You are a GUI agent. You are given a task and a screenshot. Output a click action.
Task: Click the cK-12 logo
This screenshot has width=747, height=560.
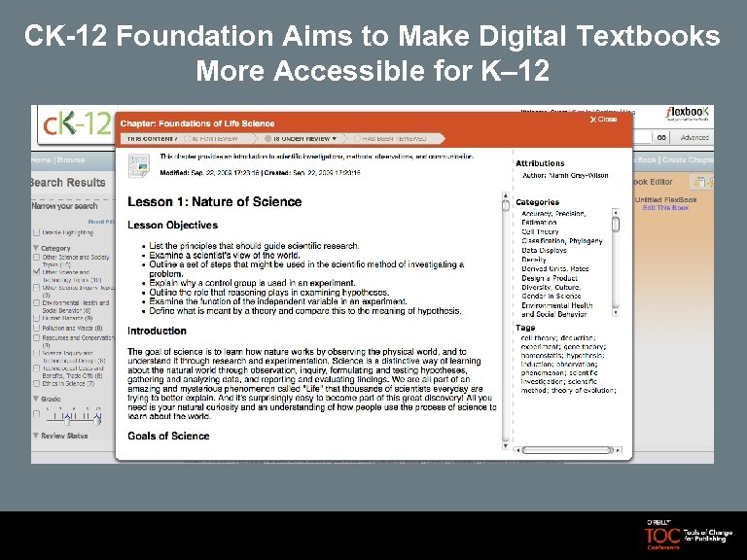(x=77, y=124)
